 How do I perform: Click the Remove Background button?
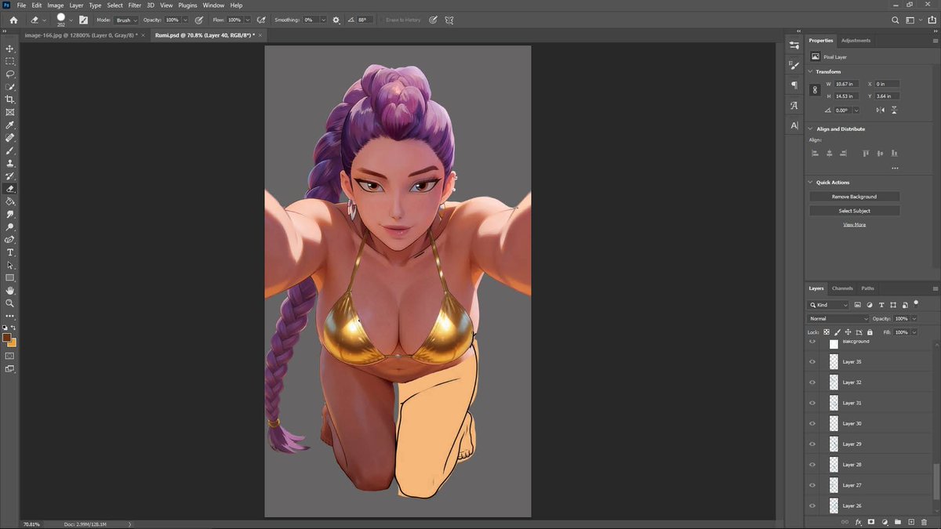(x=855, y=197)
